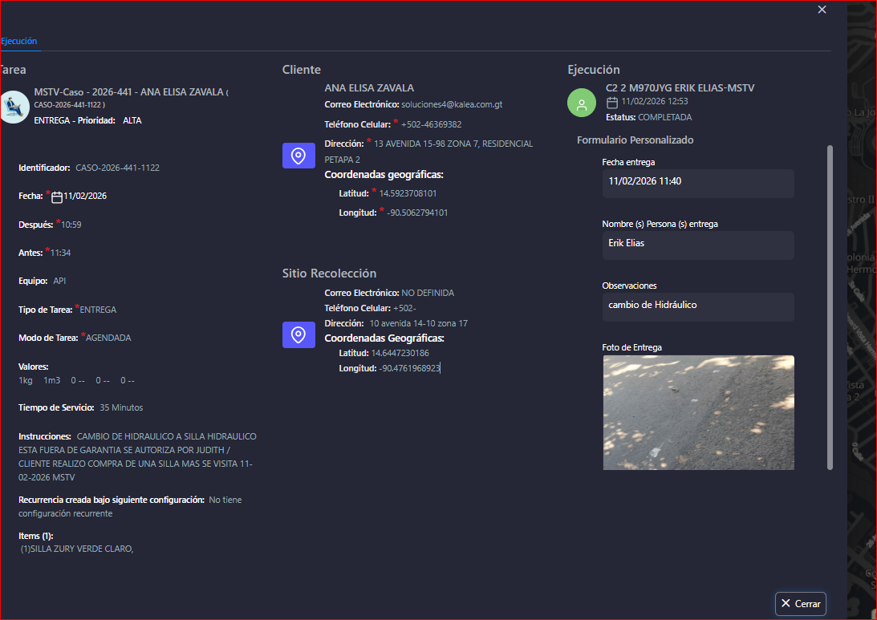Click the calendar icon next to Fecha

[x=57, y=197]
